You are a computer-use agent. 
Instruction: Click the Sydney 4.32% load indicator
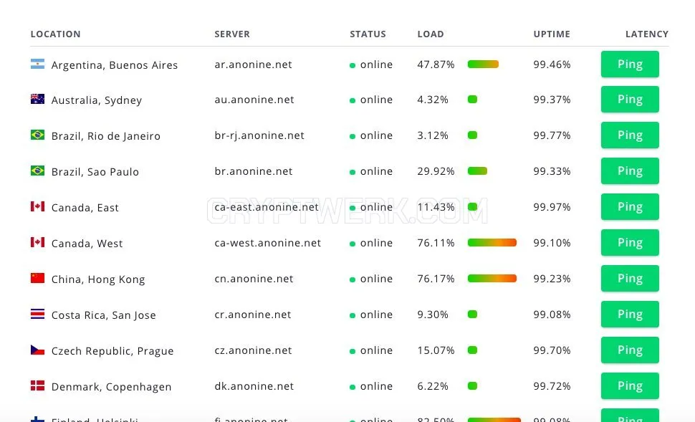coord(472,100)
